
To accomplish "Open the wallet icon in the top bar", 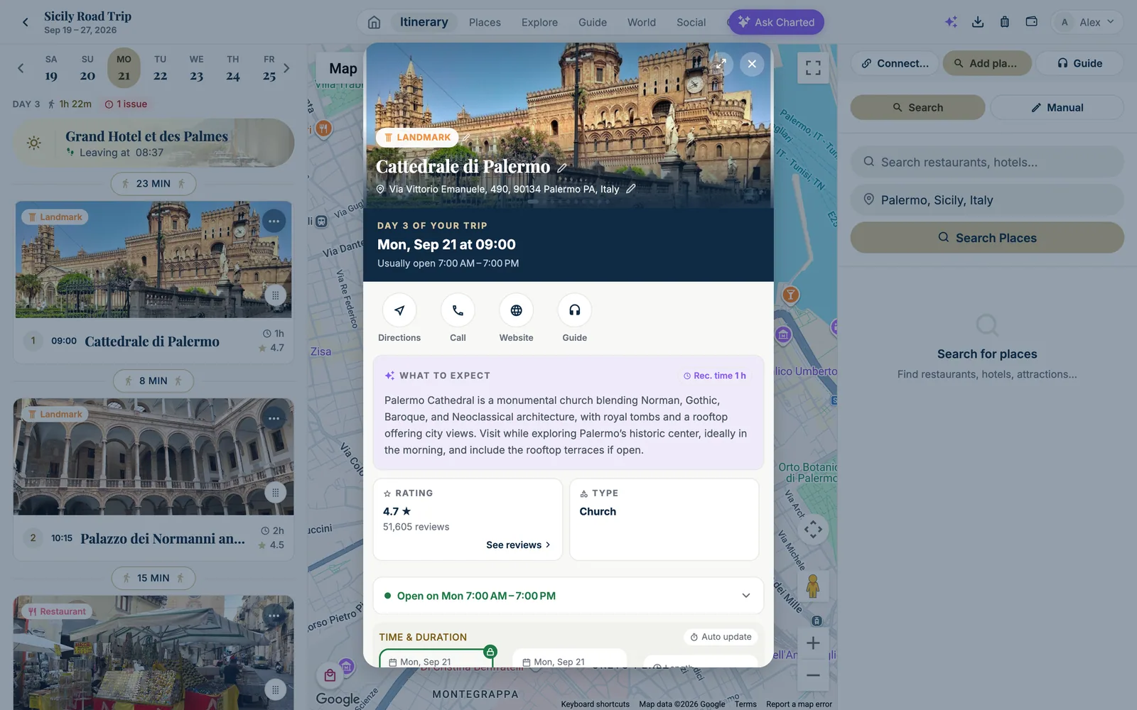I will 1031,22.
